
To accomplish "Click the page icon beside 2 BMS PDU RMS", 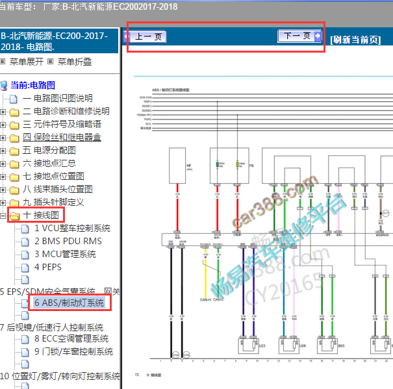I will pos(25,242).
